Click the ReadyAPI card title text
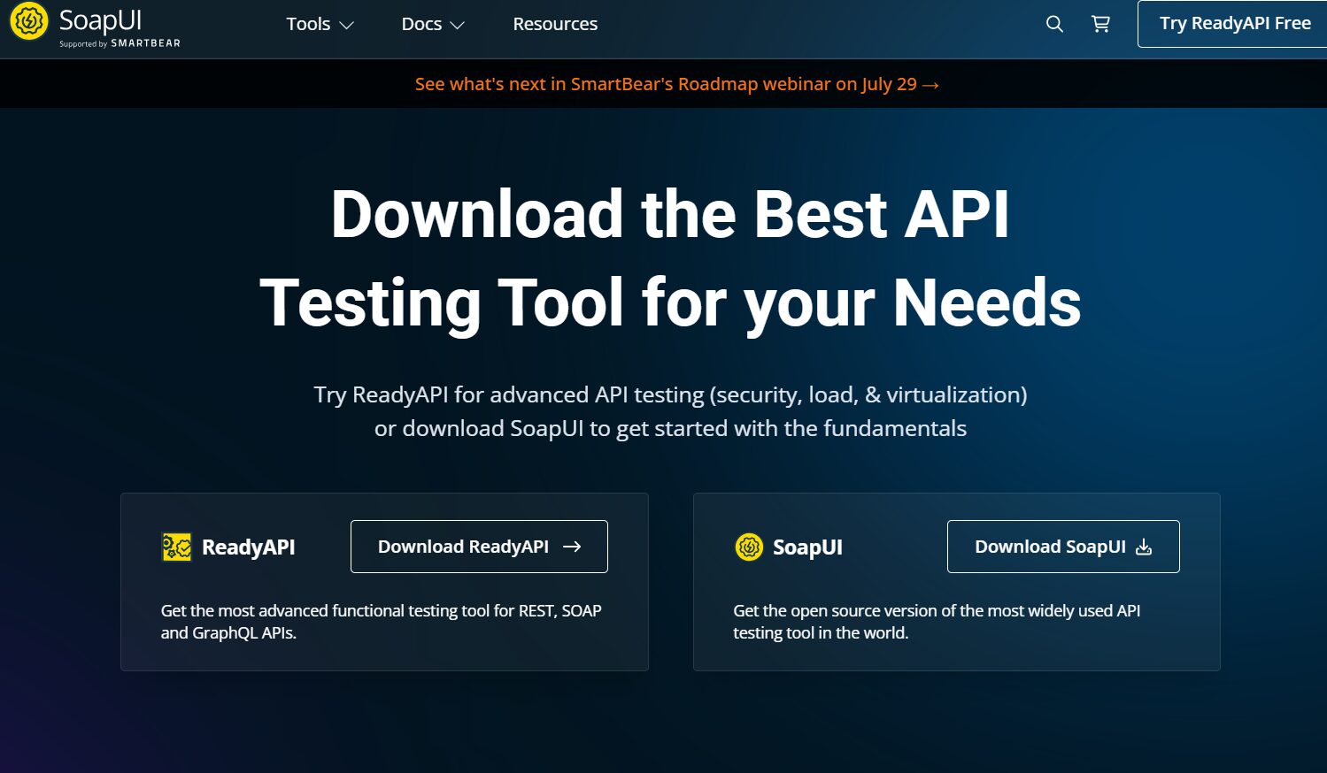The width and height of the screenshot is (1327, 773). coord(249,547)
